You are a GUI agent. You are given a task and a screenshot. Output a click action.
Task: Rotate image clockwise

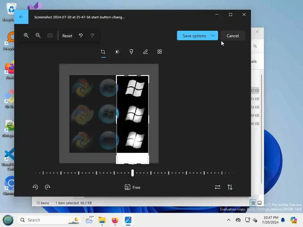[x=48, y=187]
